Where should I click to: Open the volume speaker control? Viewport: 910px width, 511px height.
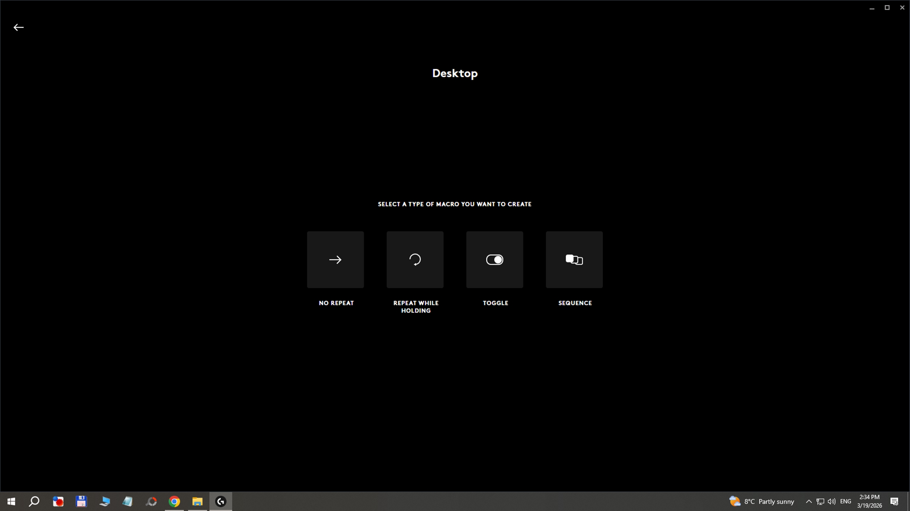(831, 502)
